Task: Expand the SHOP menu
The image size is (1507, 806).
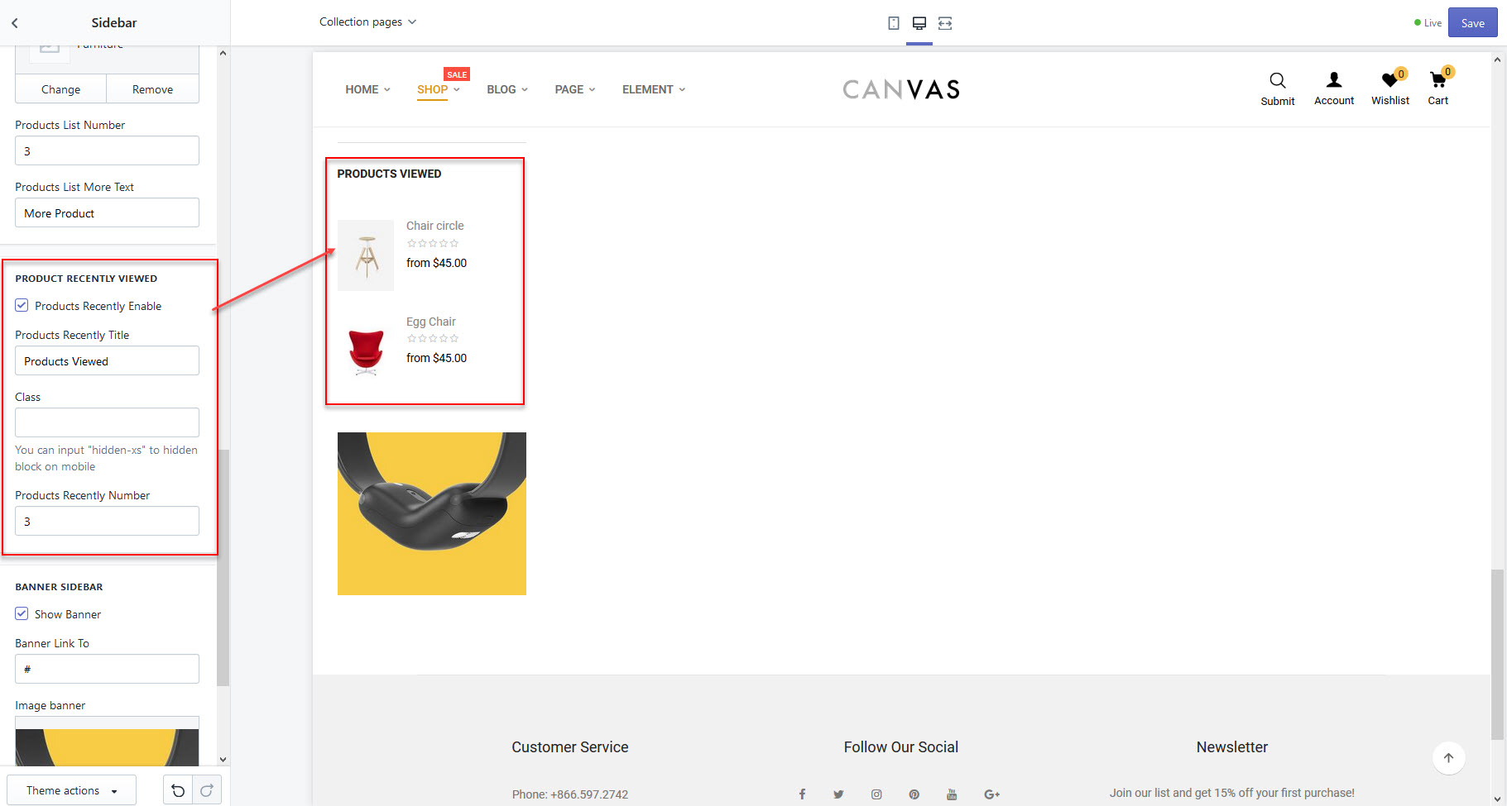Action: click(438, 89)
